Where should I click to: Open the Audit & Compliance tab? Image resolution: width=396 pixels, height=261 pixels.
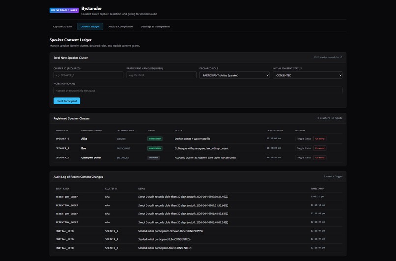(120, 26)
